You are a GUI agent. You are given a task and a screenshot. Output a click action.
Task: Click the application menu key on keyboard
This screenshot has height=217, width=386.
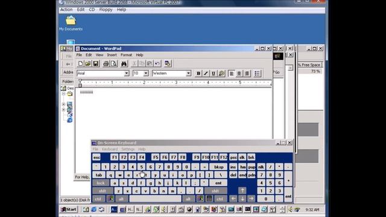tap(209, 198)
